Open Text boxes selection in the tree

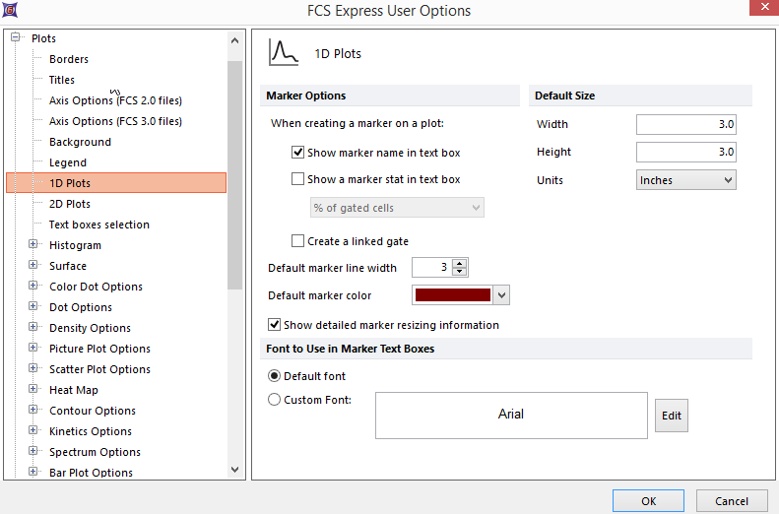point(98,225)
